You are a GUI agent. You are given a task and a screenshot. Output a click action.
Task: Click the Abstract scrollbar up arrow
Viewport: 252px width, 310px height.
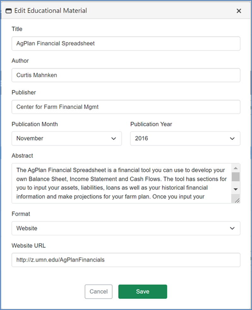click(235, 168)
